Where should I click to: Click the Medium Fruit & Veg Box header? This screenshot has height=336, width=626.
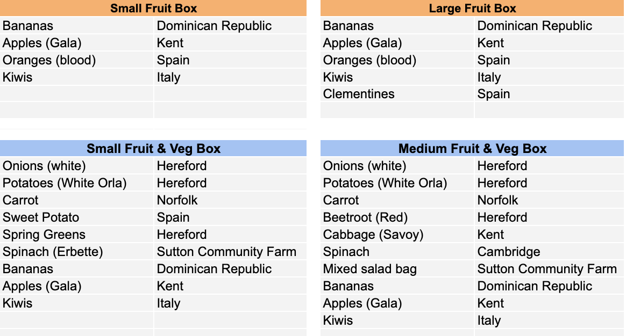(472, 148)
